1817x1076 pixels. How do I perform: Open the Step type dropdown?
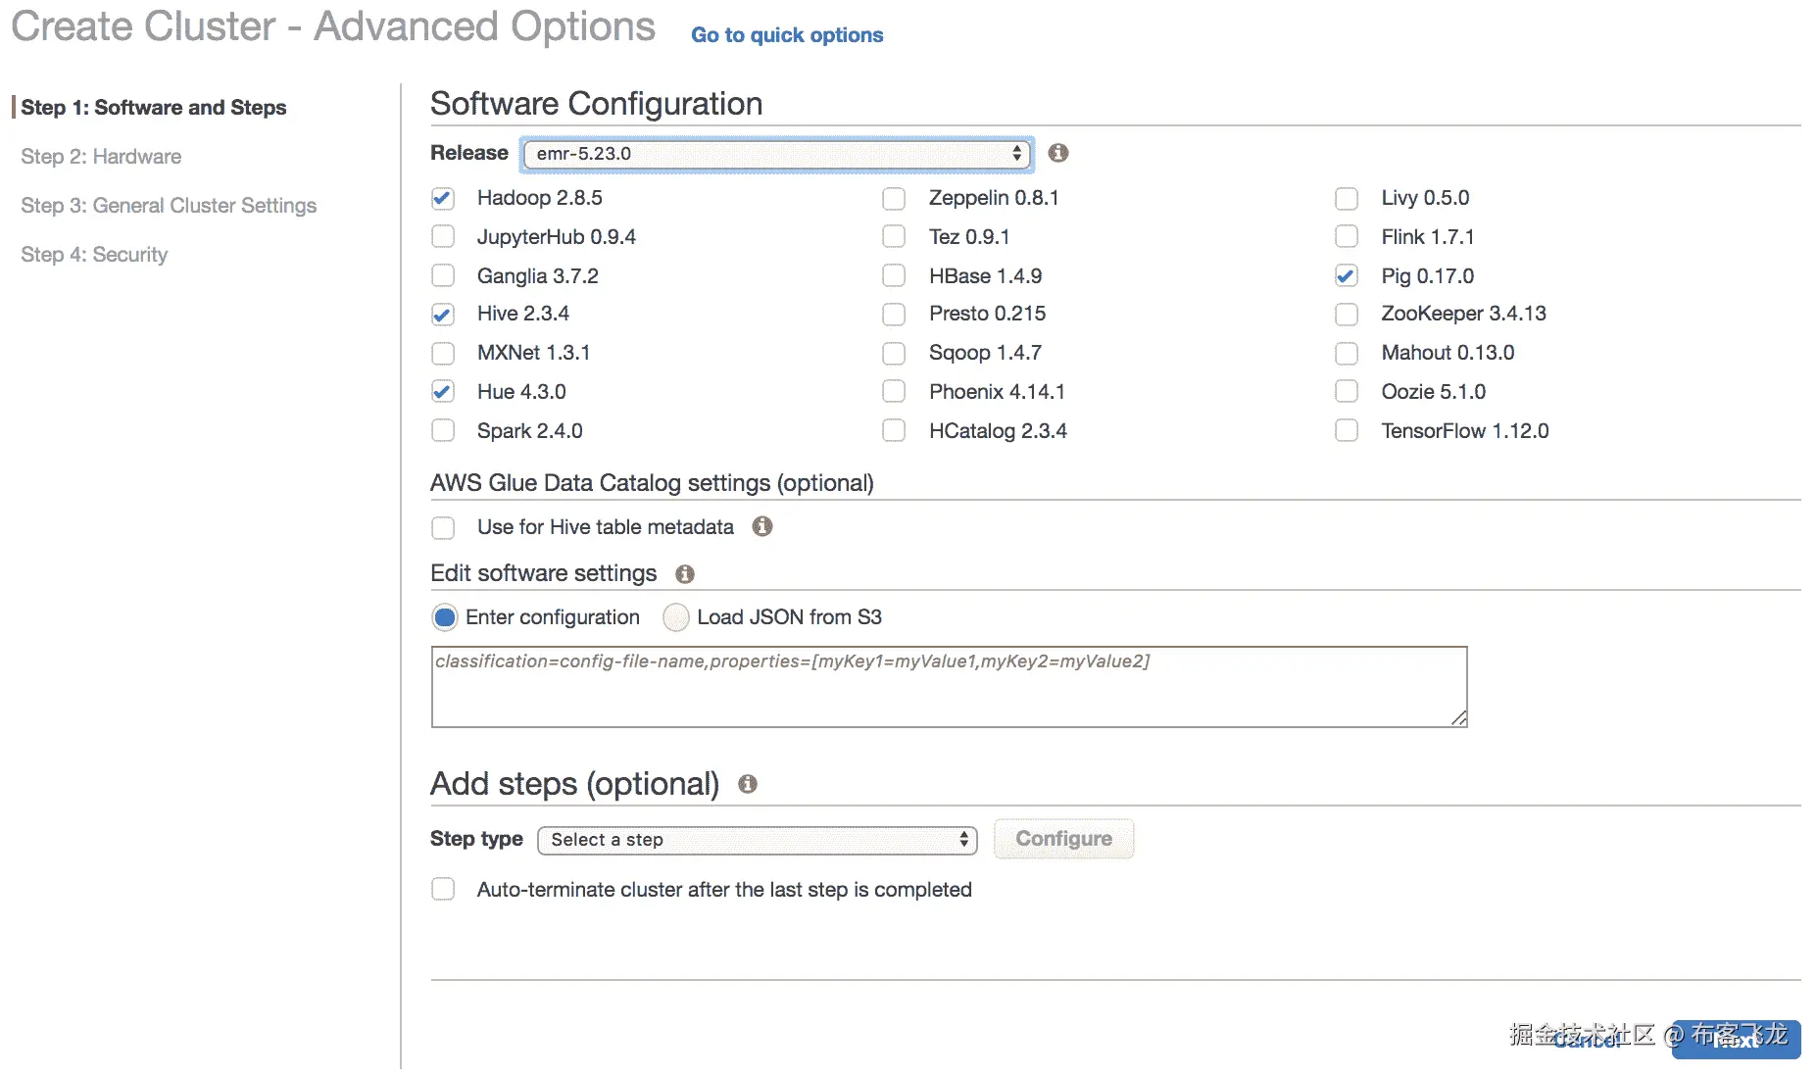(757, 840)
